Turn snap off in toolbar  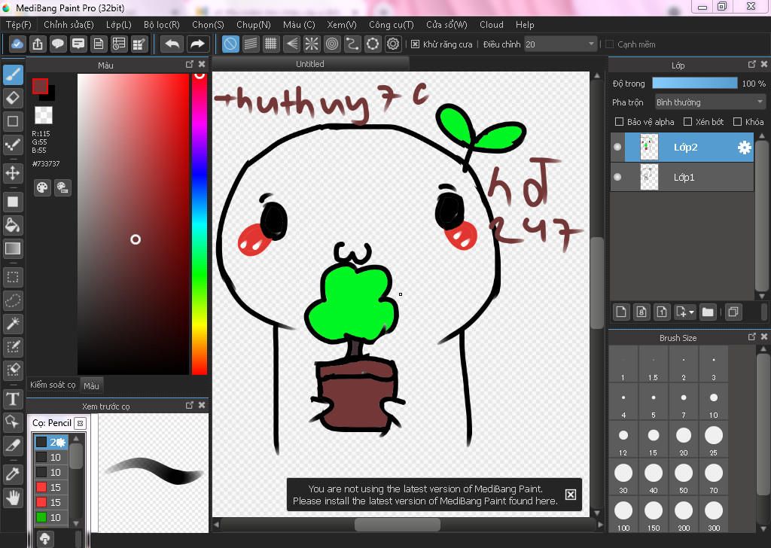tap(230, 44)
